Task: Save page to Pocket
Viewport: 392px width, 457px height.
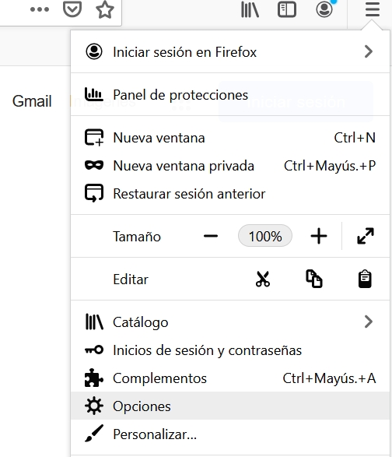Action: click(x=72, y=9)
